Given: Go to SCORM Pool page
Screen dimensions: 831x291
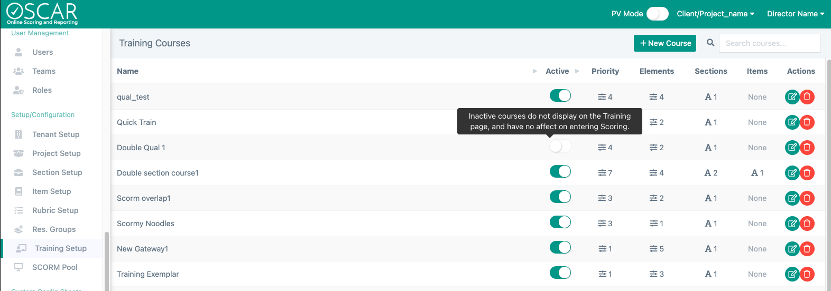Looking at the screenshot, I should pos(54,267).
